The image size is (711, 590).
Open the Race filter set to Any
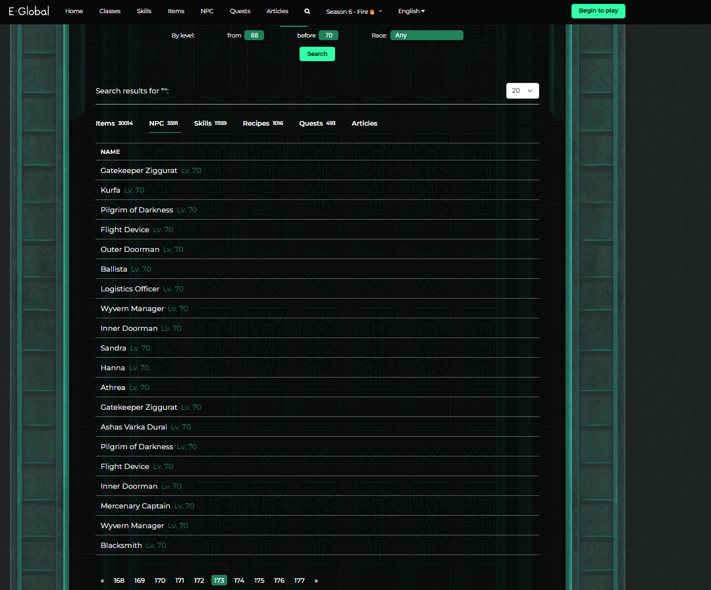click(x=427, y=36)
